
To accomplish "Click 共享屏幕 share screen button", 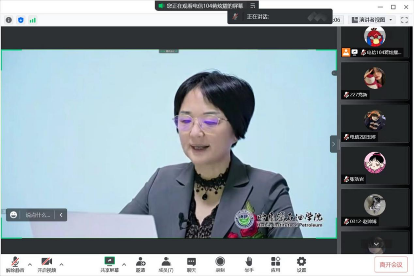I will coord(109,264).
